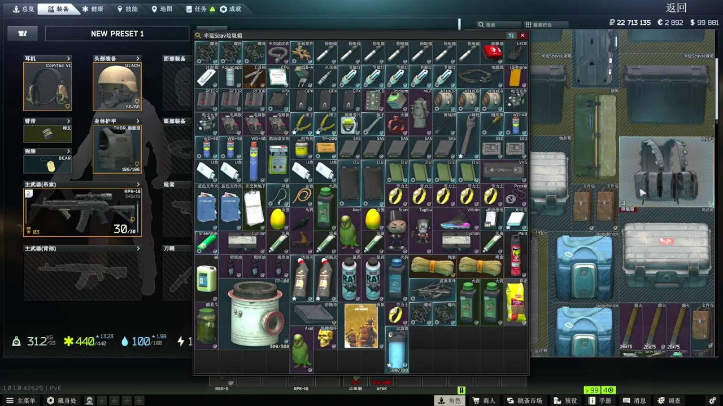Screen dimensions: 723x406
Task: Open the 健康 health tab
Action: 93,9
